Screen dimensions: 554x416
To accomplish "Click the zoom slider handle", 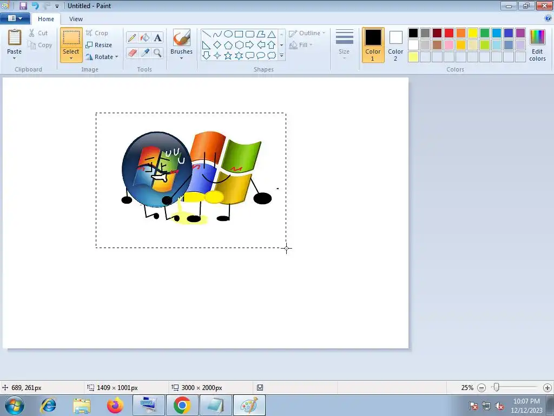I will point(497,387).
